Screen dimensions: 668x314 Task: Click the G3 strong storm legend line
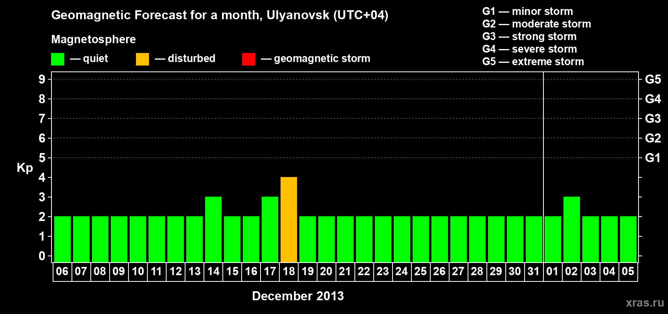coord(529,37)
